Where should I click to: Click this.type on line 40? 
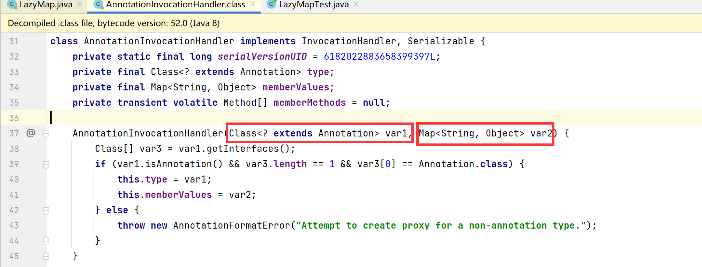(x=142, y=179)
